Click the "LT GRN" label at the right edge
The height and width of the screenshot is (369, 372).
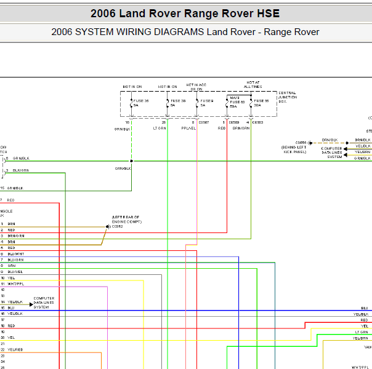coord(362,332)
